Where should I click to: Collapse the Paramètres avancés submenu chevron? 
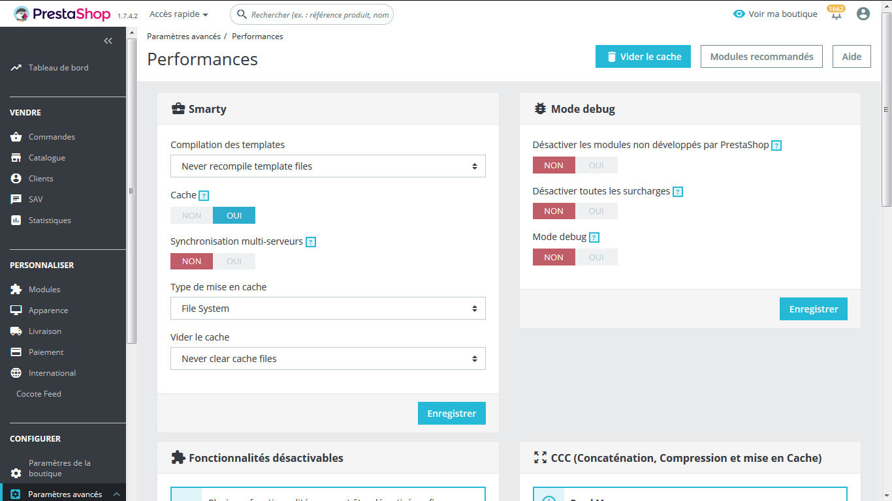(x=116, y=494)
